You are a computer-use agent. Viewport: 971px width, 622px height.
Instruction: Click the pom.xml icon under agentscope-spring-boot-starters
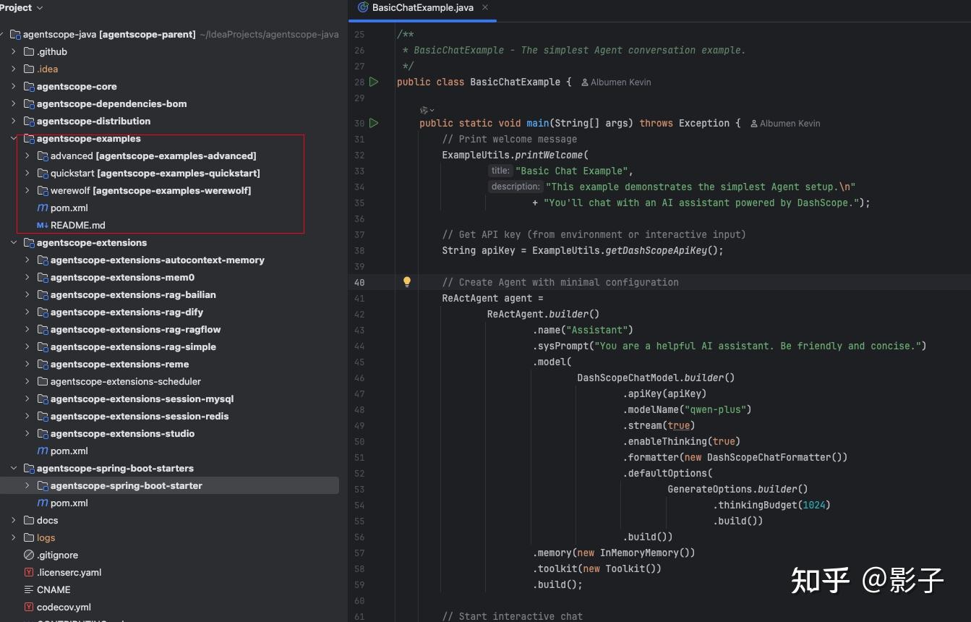(x=43, y=503)
